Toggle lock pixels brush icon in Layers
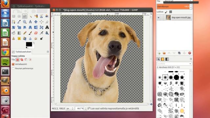 [166, 12]
